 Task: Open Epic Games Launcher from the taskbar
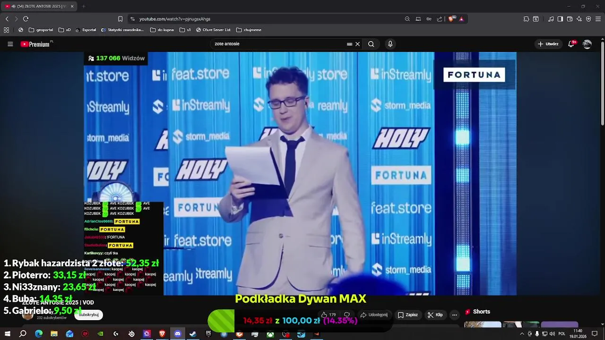[208, 334]
